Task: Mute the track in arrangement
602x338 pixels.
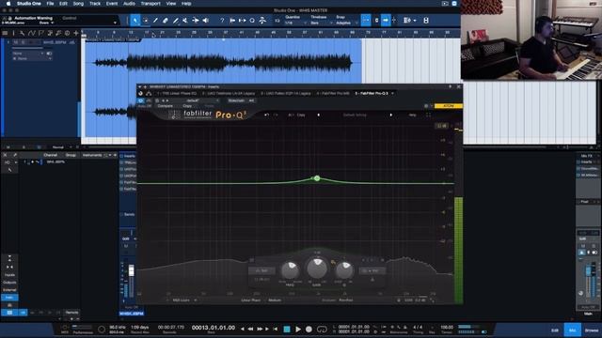Action: (16, 42)
